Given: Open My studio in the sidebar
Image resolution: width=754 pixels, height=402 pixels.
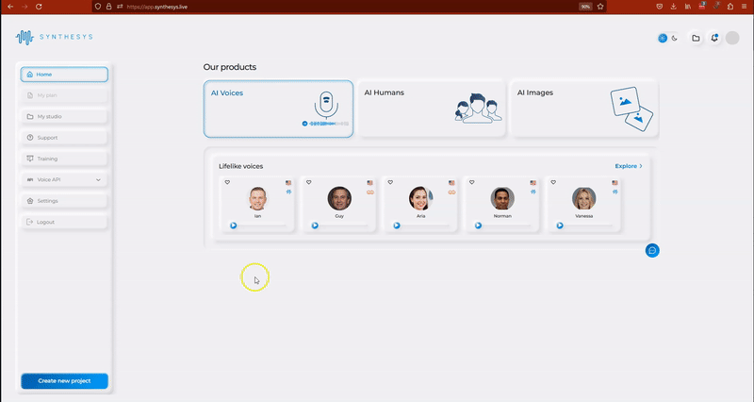Looking at the screenshot, I should [x=64, y=116].
